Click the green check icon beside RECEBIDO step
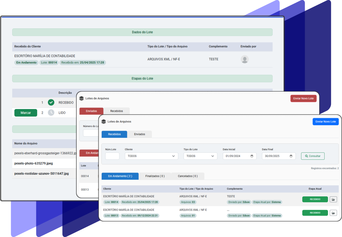 51,103
